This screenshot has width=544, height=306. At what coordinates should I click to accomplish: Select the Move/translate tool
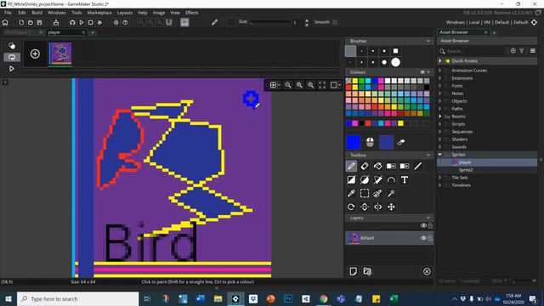[391, 207]
